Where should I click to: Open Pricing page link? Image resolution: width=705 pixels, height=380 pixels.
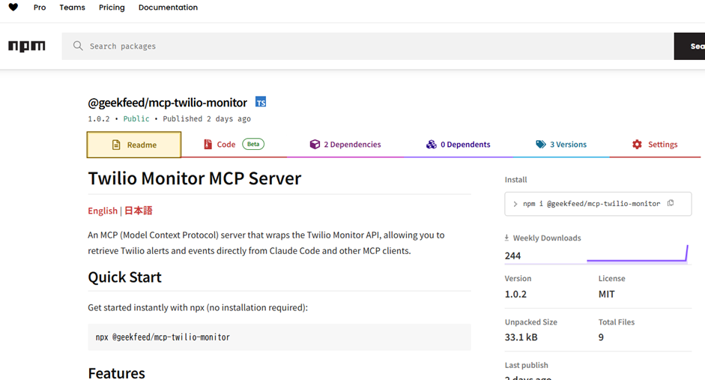point(112,7)
